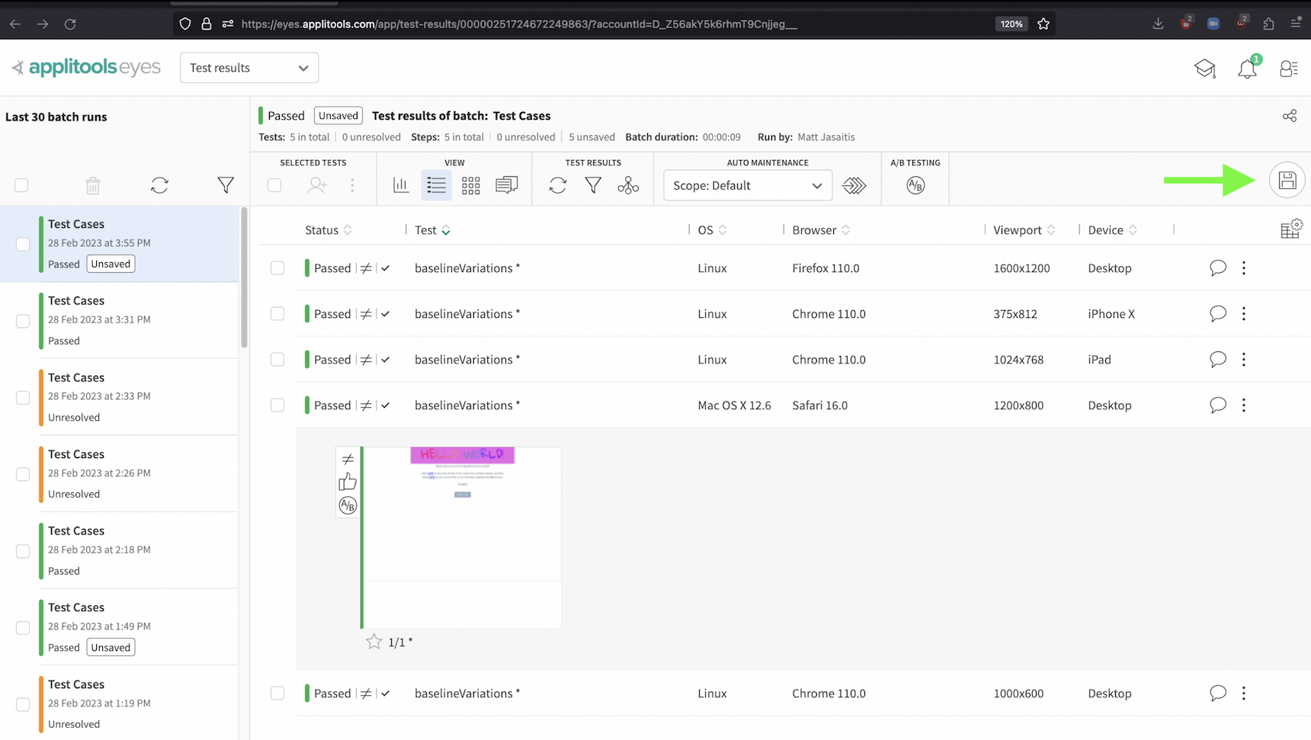Open the Hello World step thumbnail
Image resolution: width=1311 pixels, height=740 pixels.
point(462,537)
